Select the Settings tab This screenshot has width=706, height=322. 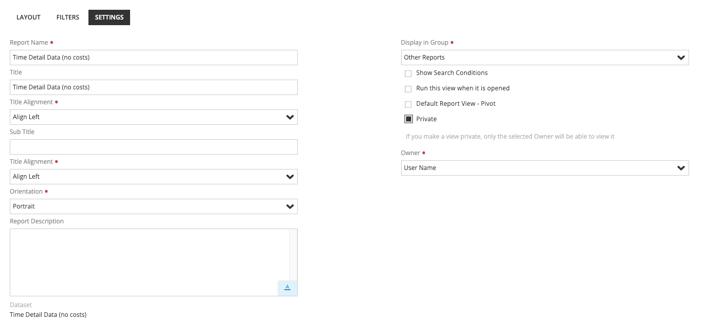109,17
